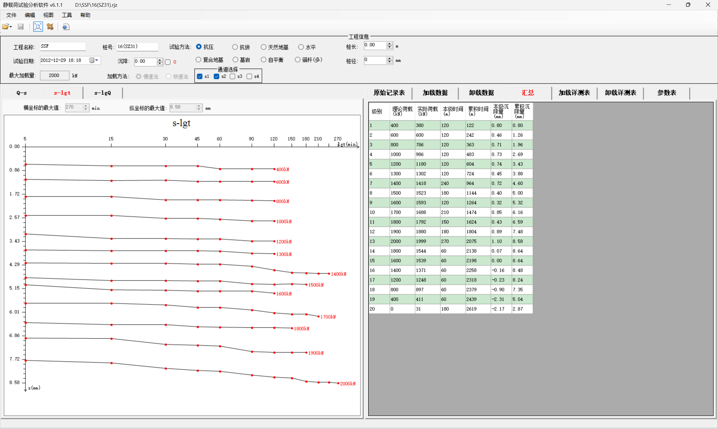
Task: Click the gray save floppy disk icon
Action: coord(20,27)
